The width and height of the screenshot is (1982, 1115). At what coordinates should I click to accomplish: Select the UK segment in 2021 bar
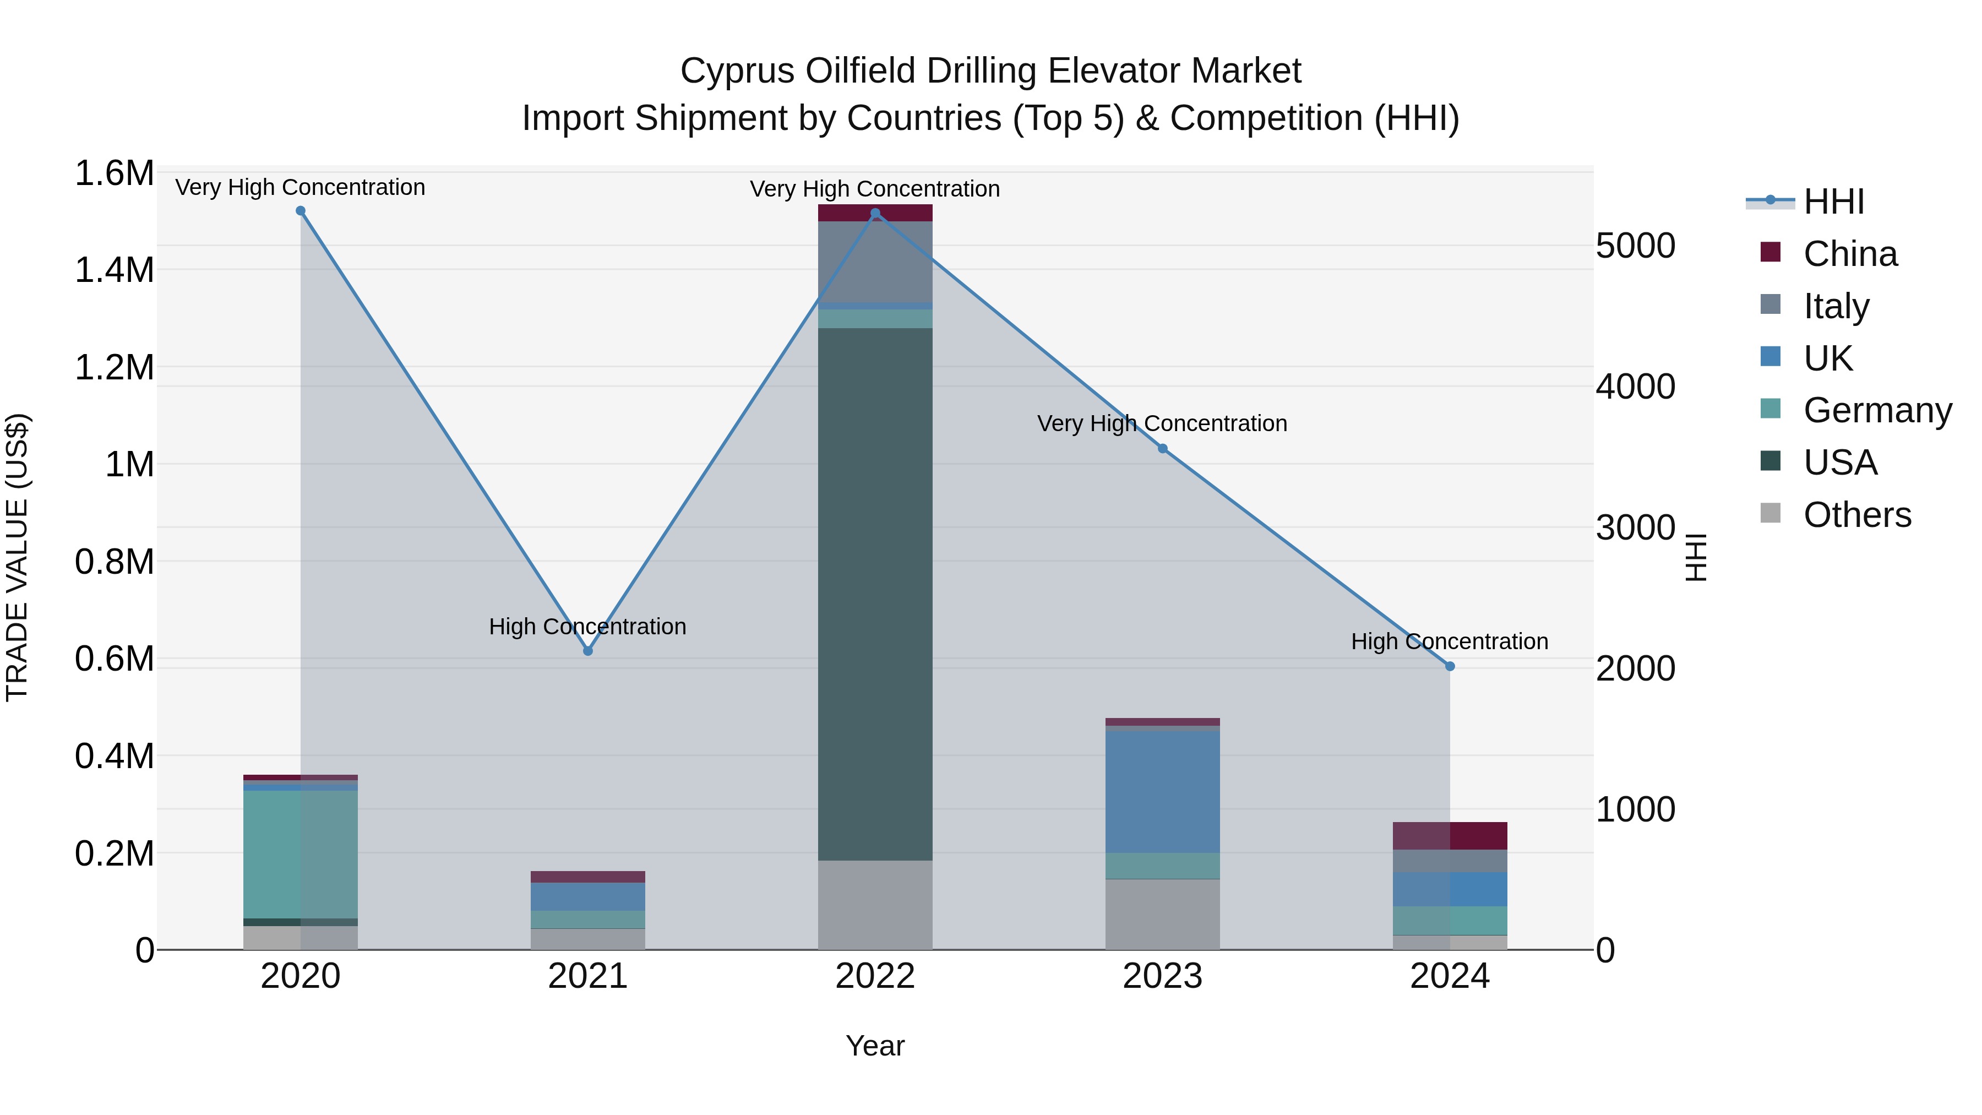coord(588,896)
